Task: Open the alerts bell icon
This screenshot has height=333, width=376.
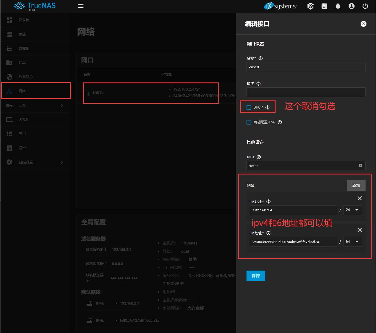Action: point(338,6)
